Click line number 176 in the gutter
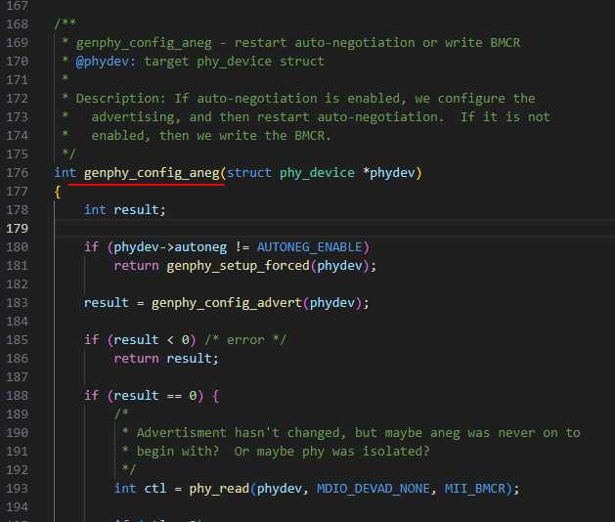615x522 pixels. [x=18, y=173]
